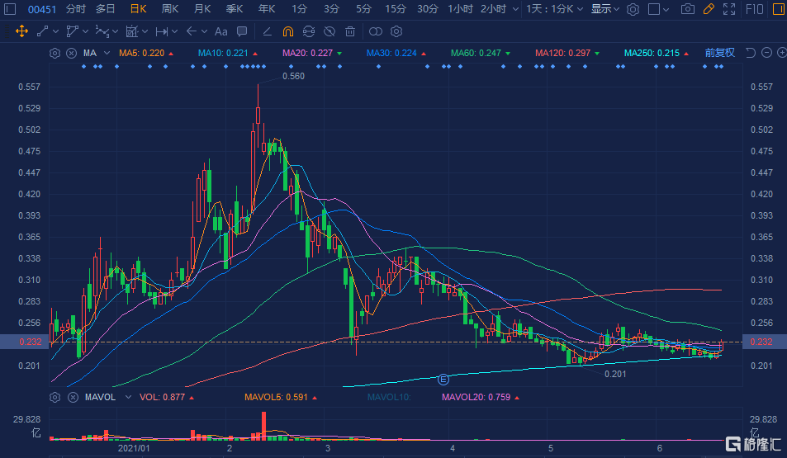
Task: Click the zoom-in plus icon near 前复权
Action: point(781,52)
